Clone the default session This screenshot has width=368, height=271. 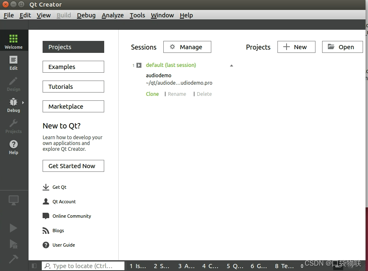[x=152, y=94]
